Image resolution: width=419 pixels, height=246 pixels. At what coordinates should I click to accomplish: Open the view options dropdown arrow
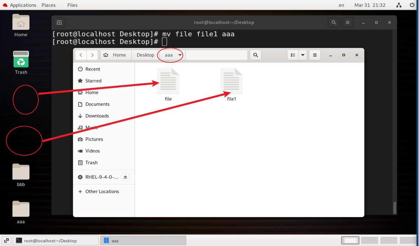tap(303, 55)
